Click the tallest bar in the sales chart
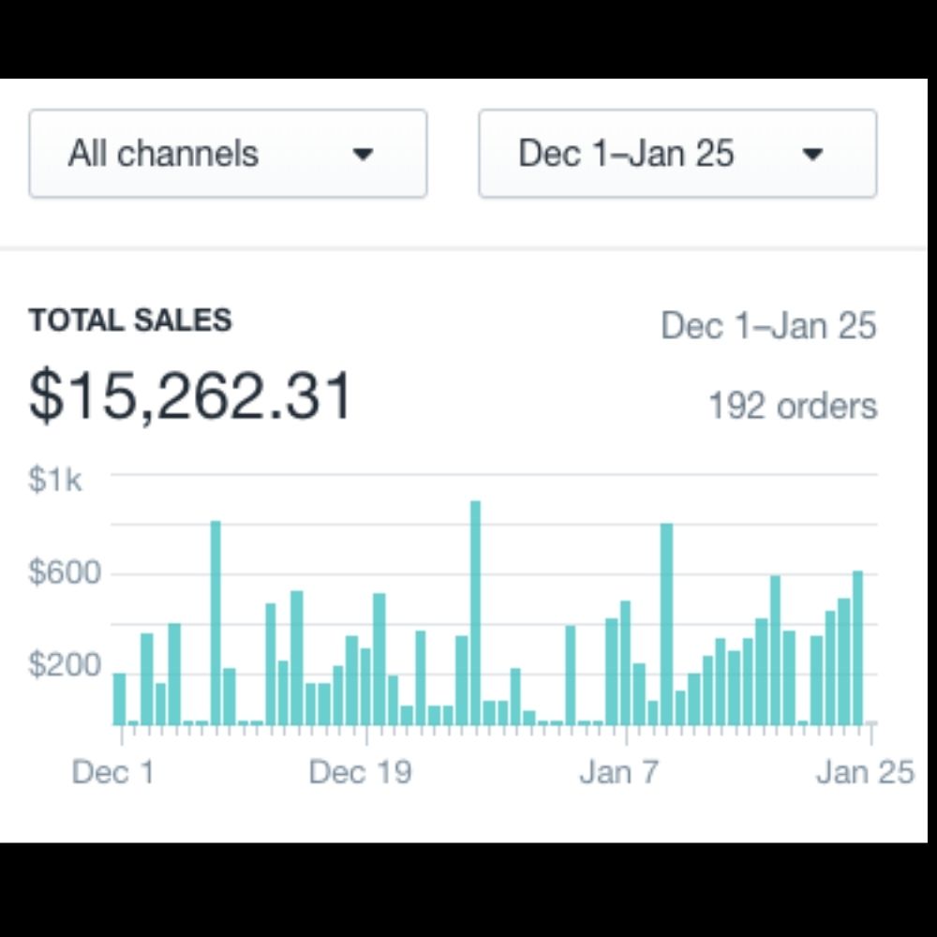937x937 pixels. pyautogui.click(x=475, y=614)
